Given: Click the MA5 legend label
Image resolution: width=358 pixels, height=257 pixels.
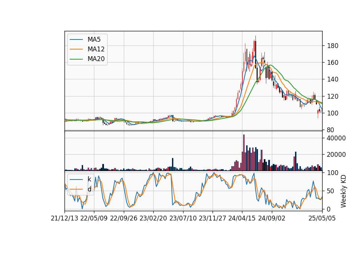Looking at the screenshot, I should click(94, 39).
